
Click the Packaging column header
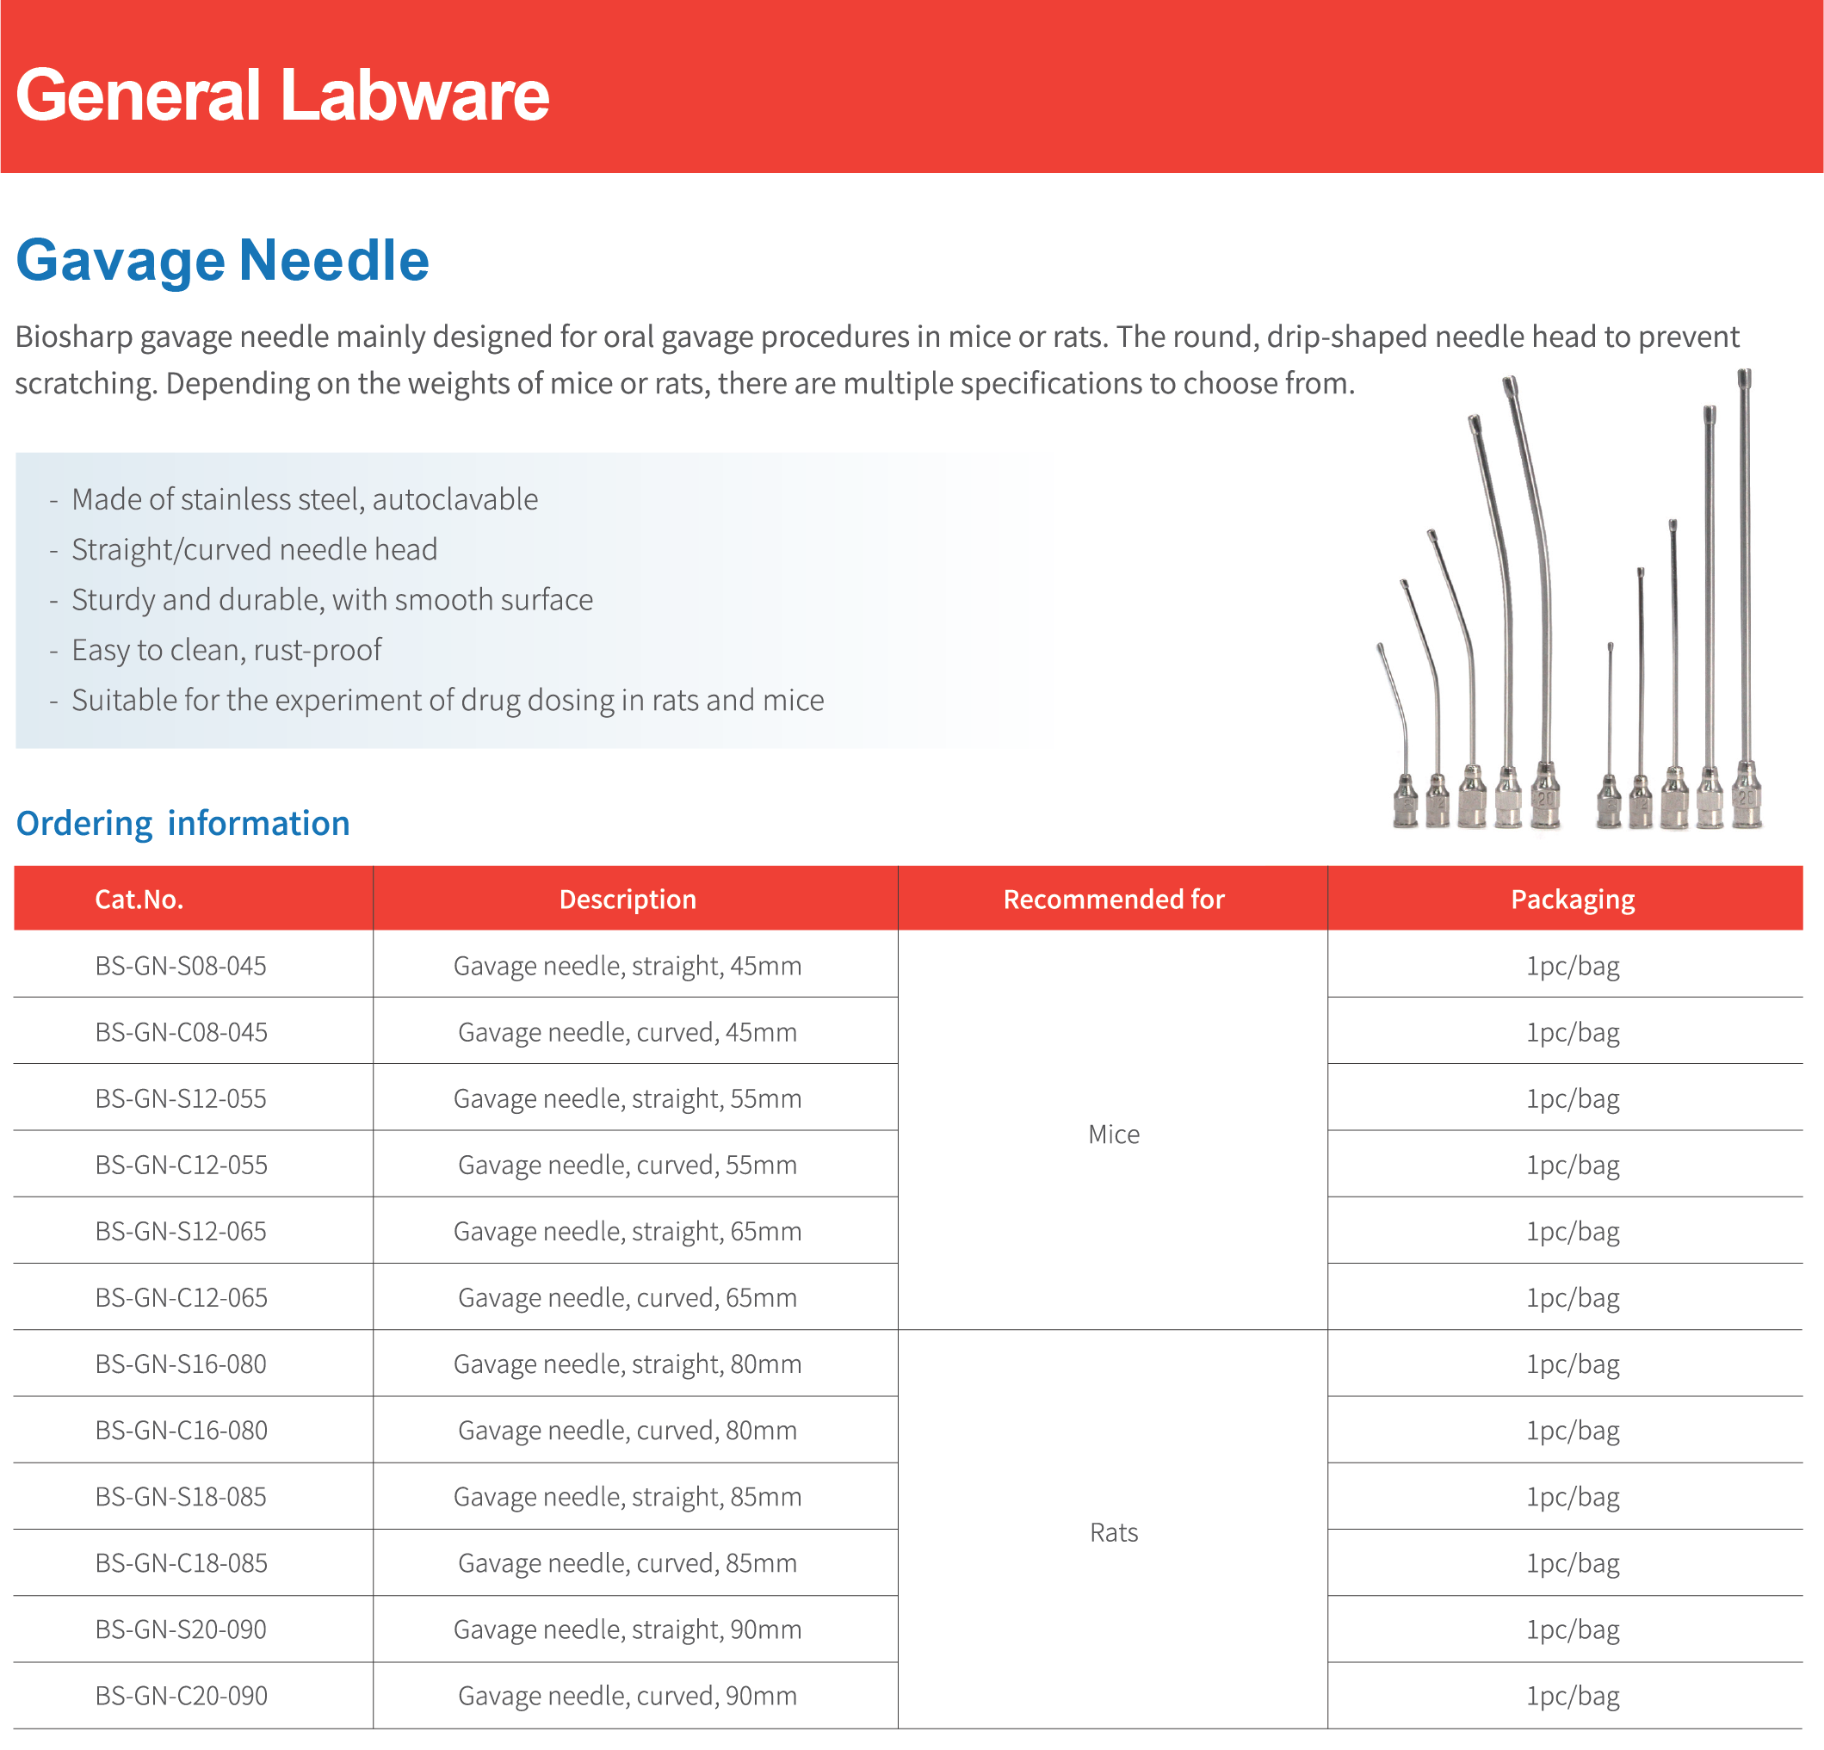pos(1572,899)
